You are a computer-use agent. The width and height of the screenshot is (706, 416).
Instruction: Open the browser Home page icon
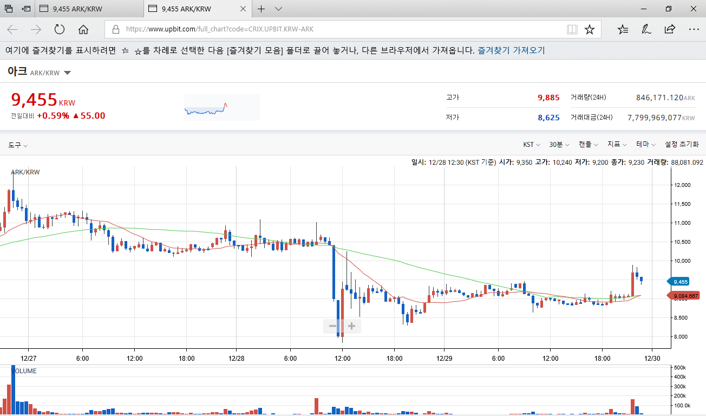83,29
